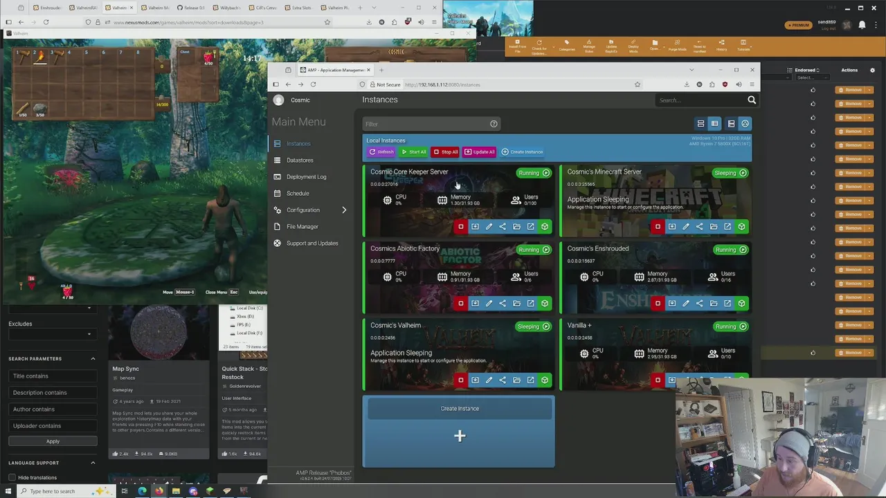Expand Configuration submenu arrow in AMP sidebar
886x498 pixels.
(x=344, y=210)
